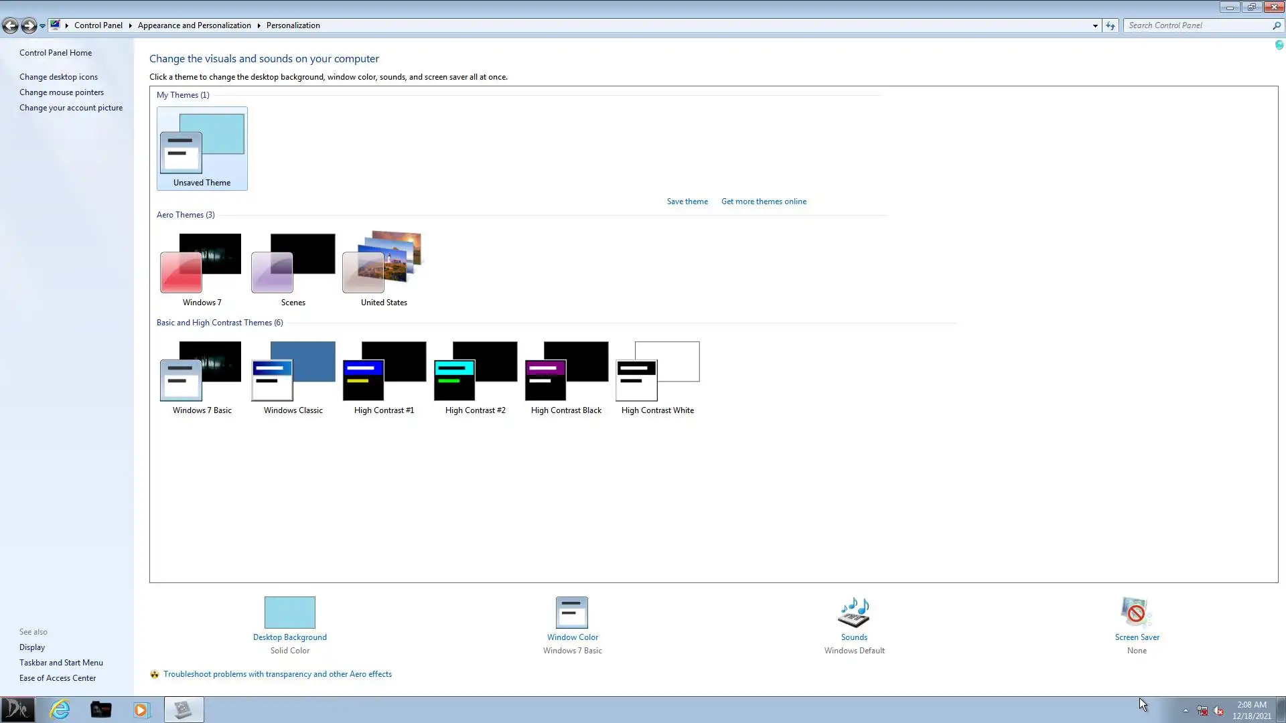Open Get more themes online link
Screen dimensions: 1286x723
[764, 202]
